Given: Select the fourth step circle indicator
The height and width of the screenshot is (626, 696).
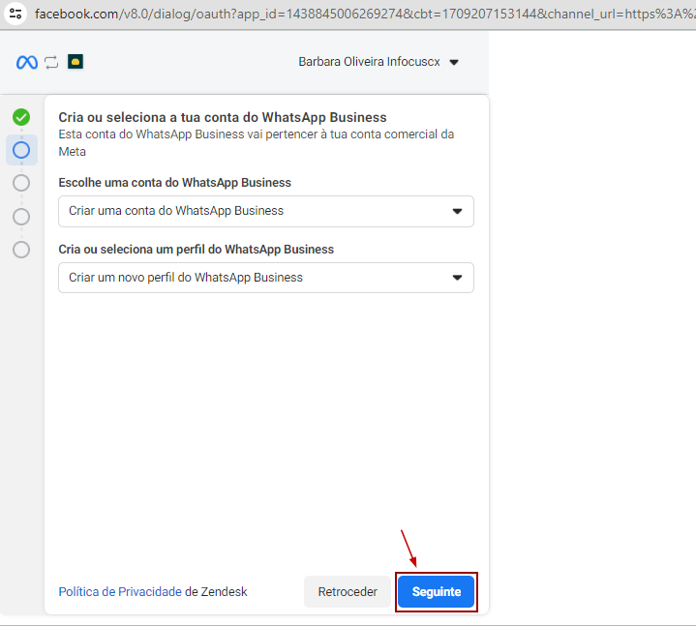Looking at the screenshot, I should click(x=21, y=217).
